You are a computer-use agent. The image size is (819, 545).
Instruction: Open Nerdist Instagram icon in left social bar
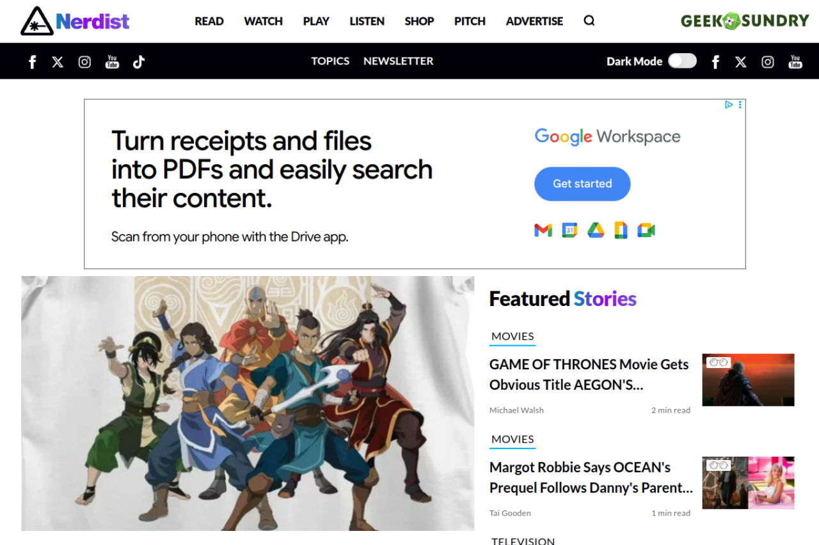coord(84,61)
